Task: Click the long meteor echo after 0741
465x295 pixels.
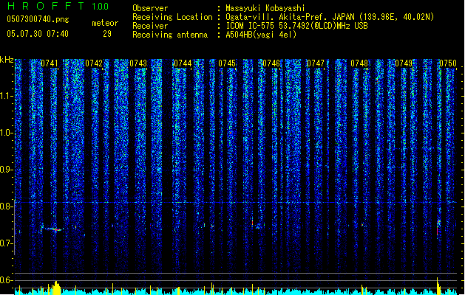Action: pyautogui.click(x=52, y=229)
